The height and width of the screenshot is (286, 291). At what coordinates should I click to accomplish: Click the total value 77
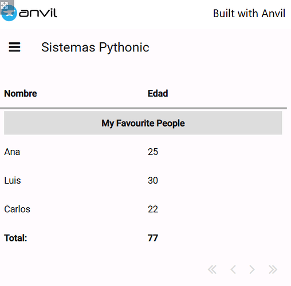[153, 238]
